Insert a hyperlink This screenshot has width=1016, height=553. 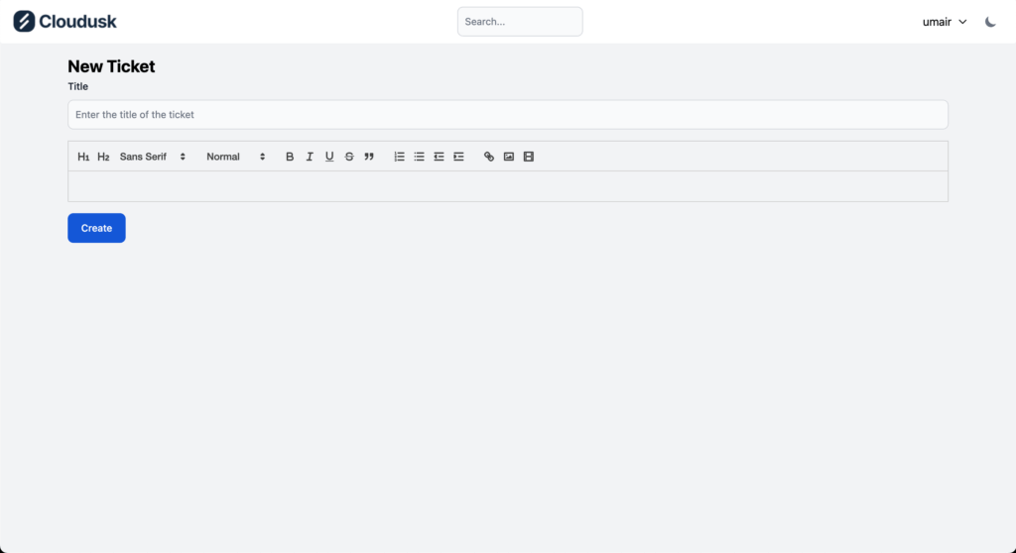point(488,157)
